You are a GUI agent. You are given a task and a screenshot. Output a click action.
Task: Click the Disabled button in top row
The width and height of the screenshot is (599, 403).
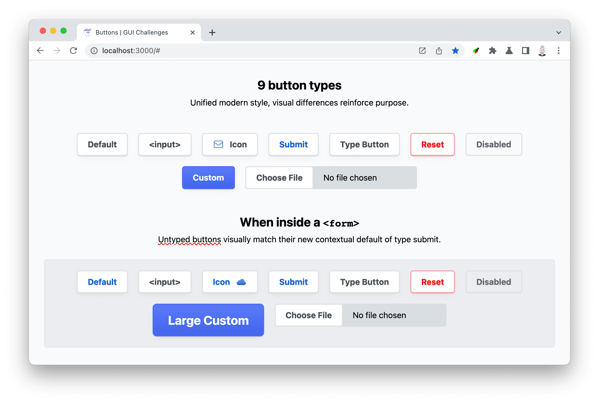[x=494, y=144]
